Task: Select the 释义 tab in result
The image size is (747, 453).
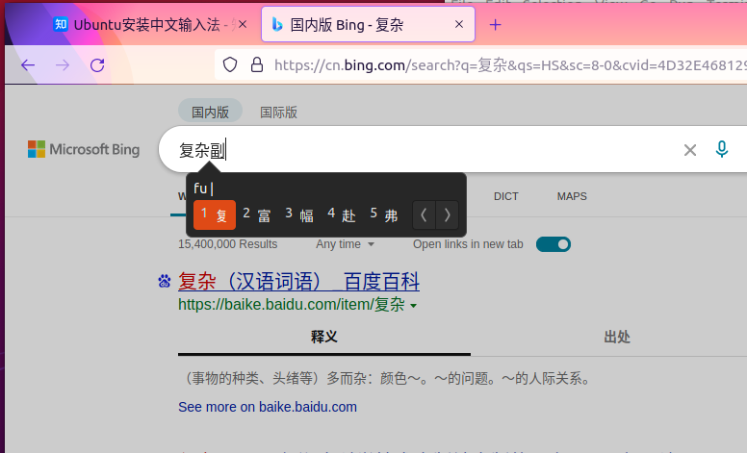Action: 324,337
